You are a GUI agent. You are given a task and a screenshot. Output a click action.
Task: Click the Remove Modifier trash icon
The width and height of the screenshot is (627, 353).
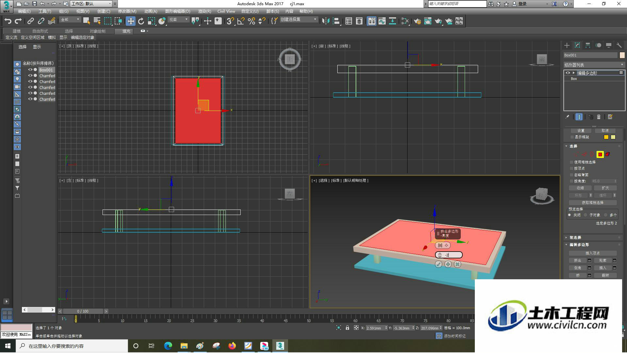point(599,117)
